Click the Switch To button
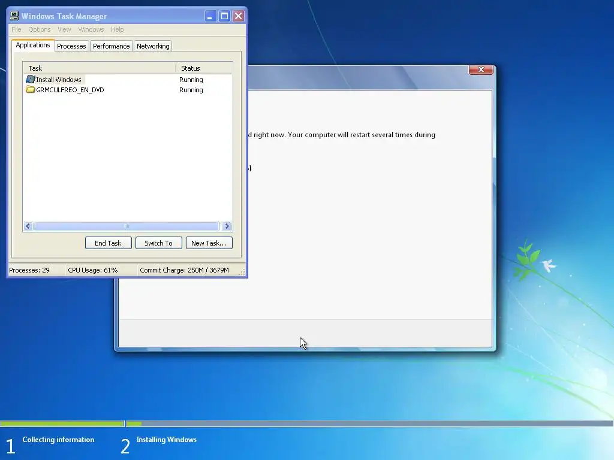This screenshot has height=460, width=614. [158, 243]
